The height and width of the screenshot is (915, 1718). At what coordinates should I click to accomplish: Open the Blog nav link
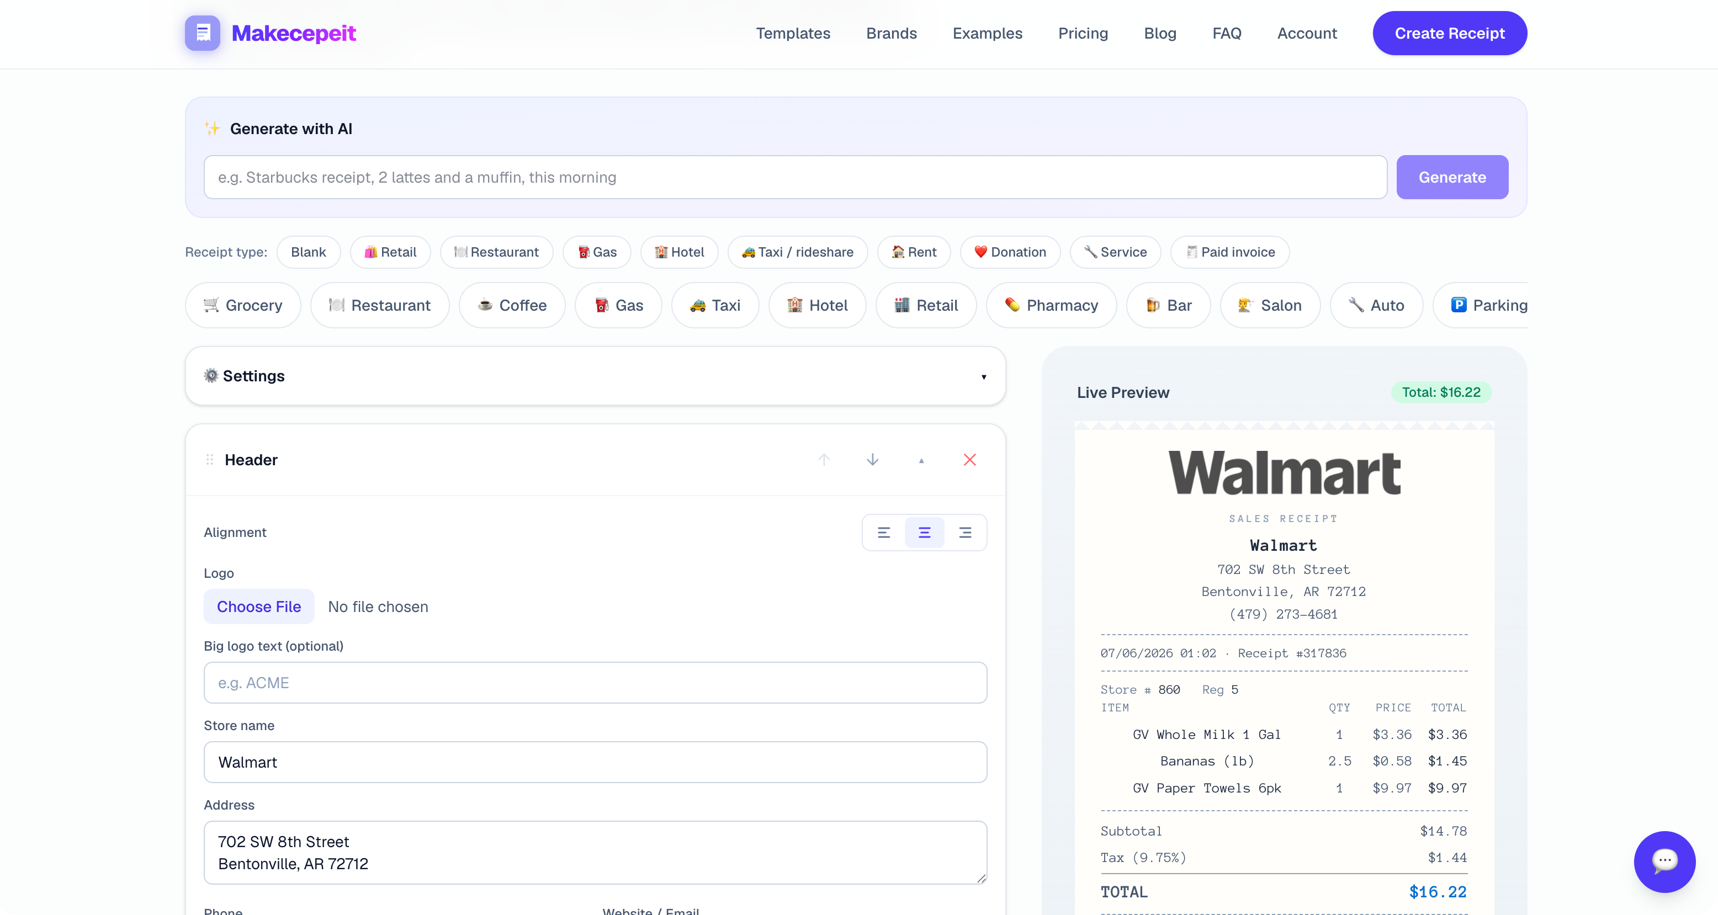(1160, 33)
